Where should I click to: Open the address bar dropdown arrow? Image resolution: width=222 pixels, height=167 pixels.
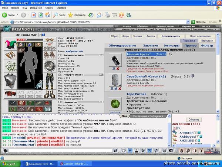coord(188,22)
